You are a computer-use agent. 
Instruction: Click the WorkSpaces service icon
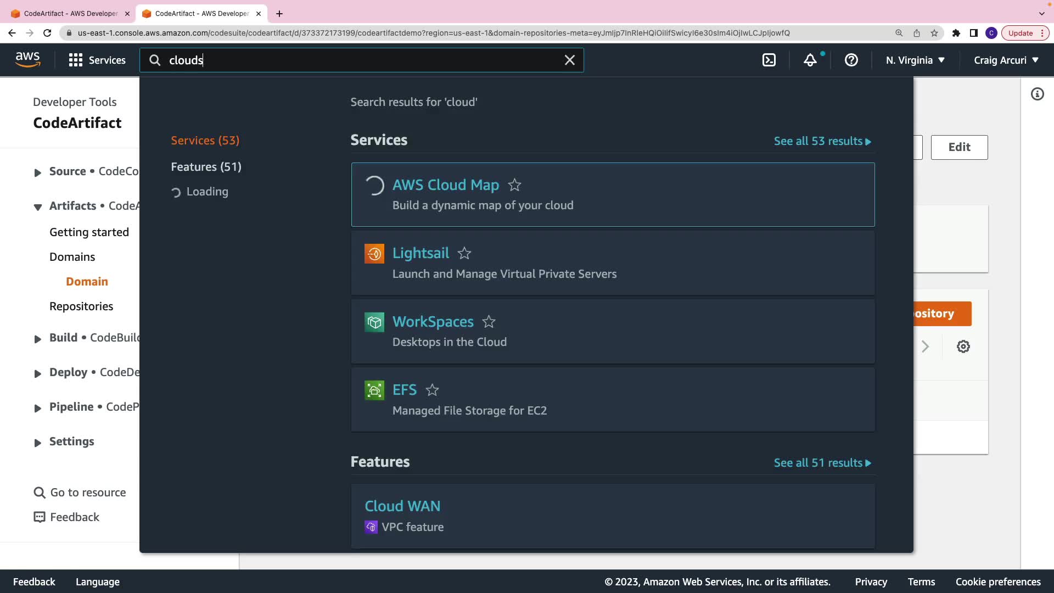click(374, 322)
